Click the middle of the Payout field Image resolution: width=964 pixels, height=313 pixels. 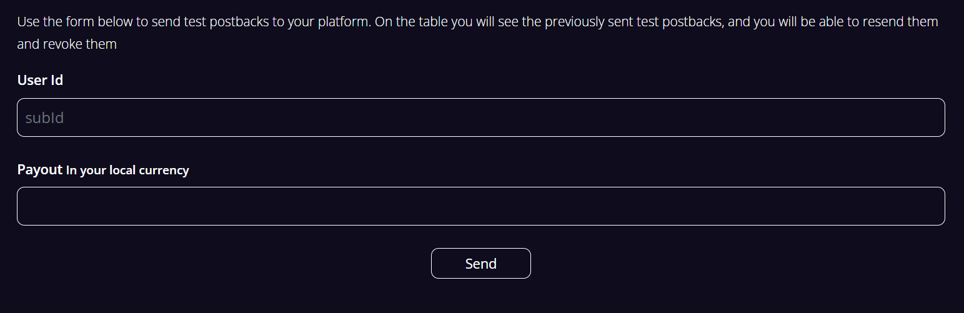[480, 206]
